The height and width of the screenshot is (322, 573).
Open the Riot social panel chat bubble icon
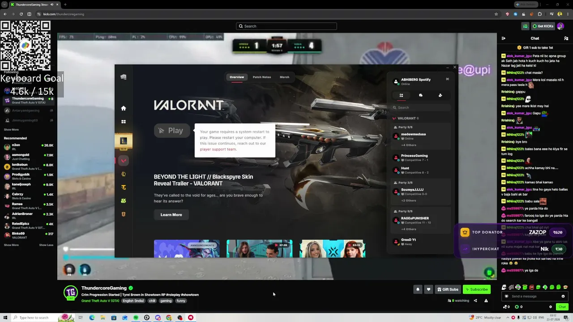click(x=421, y=95)
